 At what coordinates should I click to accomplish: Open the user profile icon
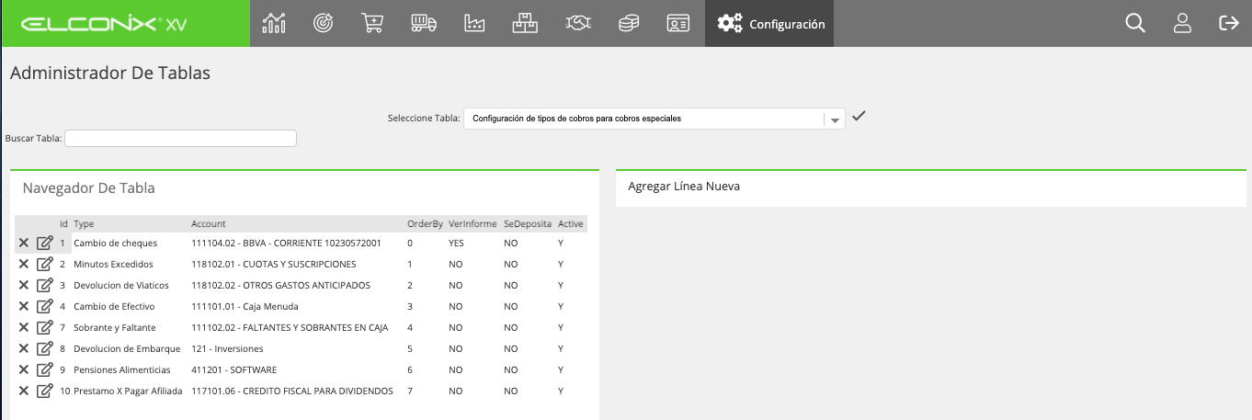coord(1182,23)
